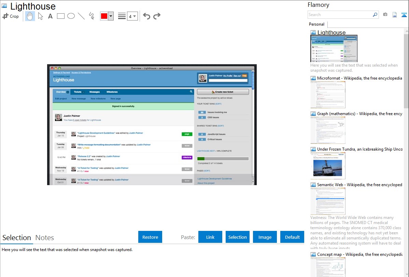The height and width of the screenshot is (277, 409).
Task: Click the Flamory panel title
Action: click(318, 5)
